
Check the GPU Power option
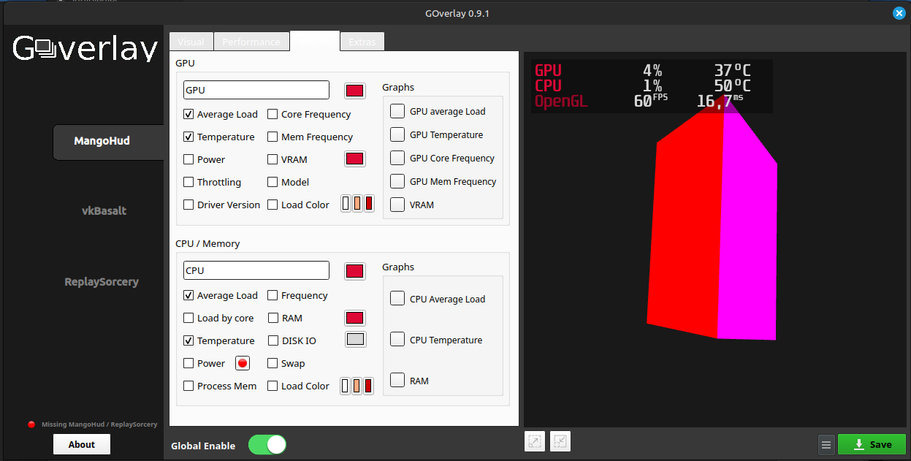[188, 159]
